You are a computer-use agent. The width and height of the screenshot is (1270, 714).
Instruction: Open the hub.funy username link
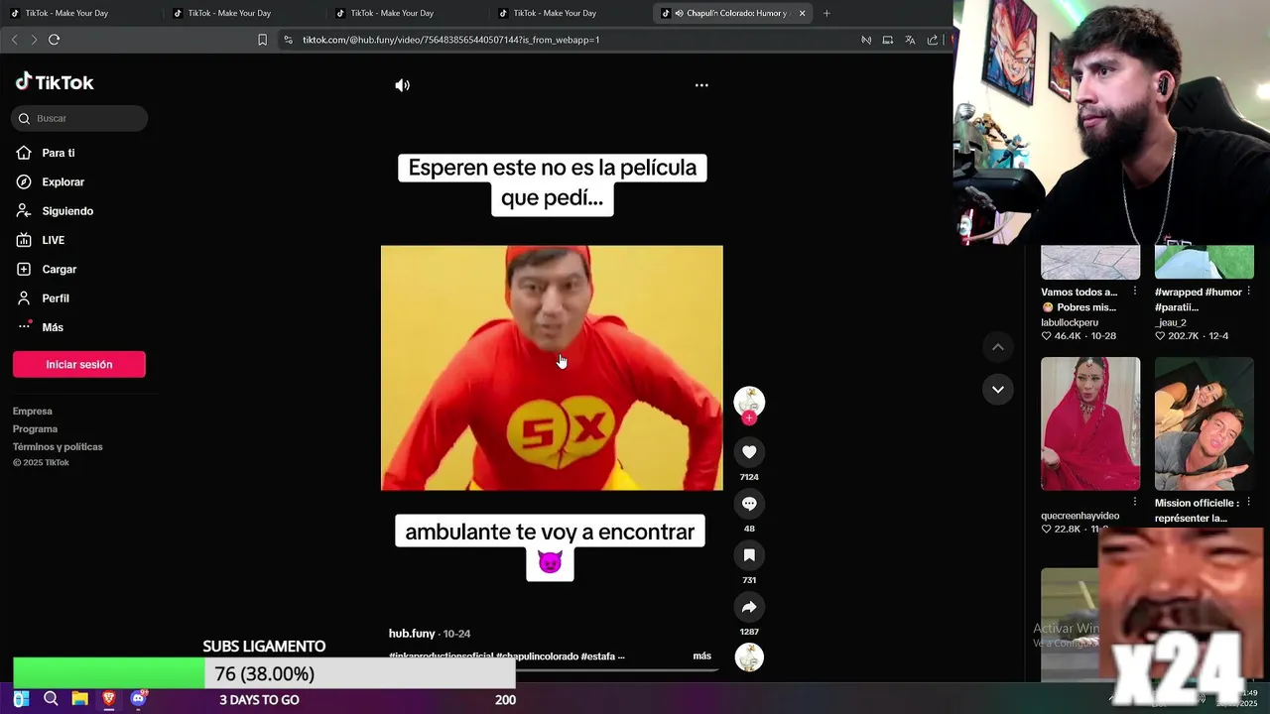[412, 634]
